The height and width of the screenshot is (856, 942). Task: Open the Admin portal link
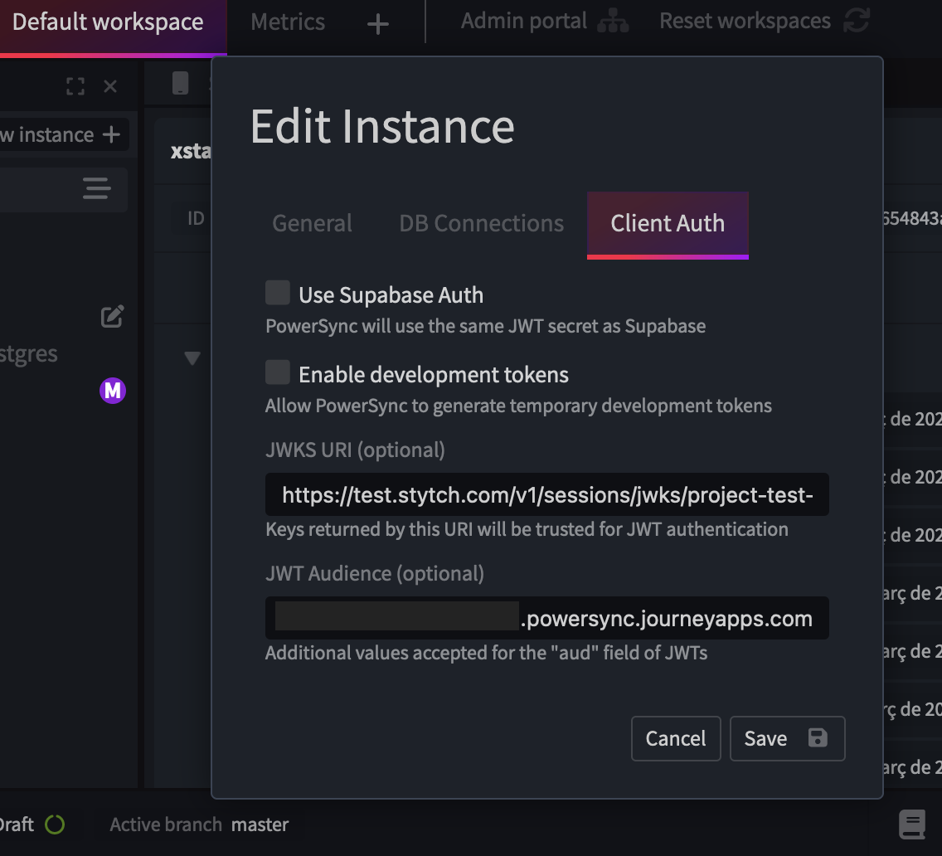click(x=523, y=21)
